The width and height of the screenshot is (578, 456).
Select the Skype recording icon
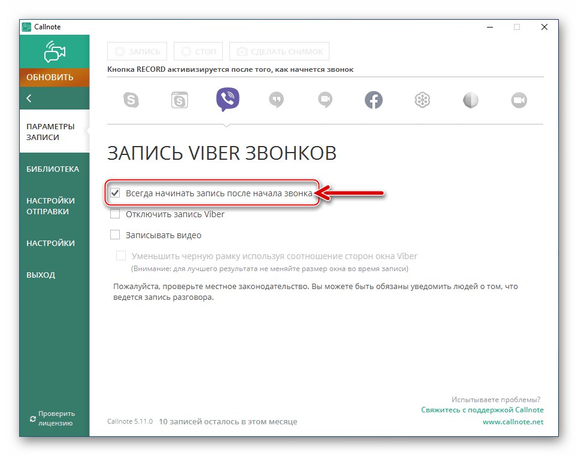(131, 100)
